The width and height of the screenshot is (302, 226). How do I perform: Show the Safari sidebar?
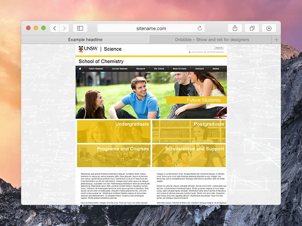point(80,29)
